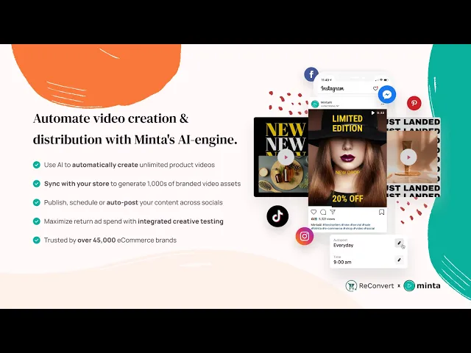Click the bookmark save icon under post
Screen dimensions: 471x353
[x=381, y=213]
